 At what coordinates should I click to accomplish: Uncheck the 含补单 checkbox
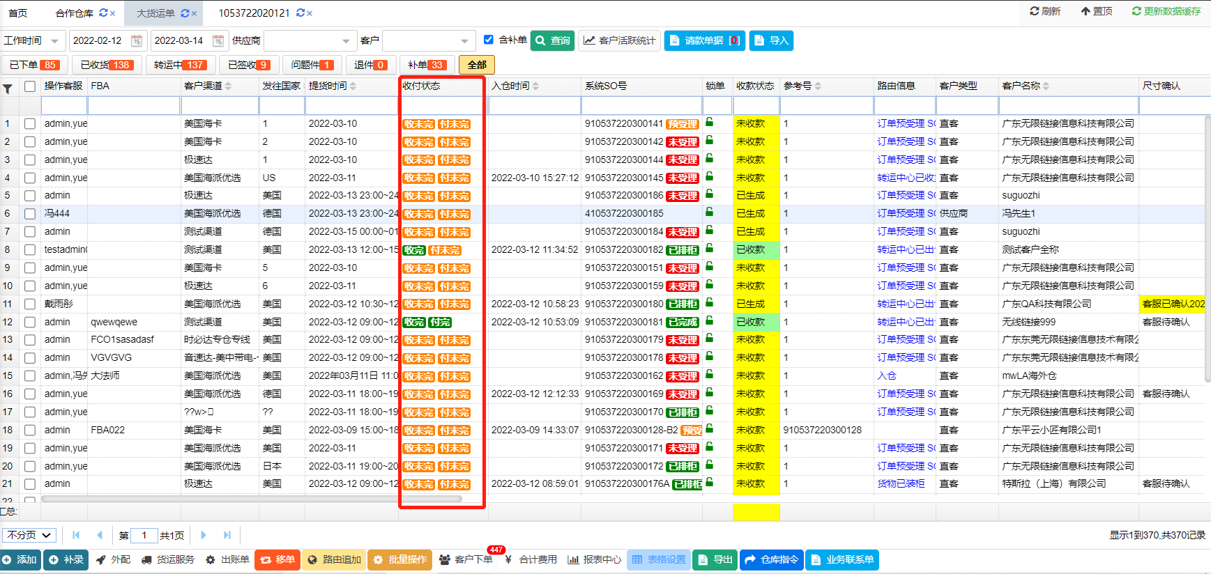(489, 40)
